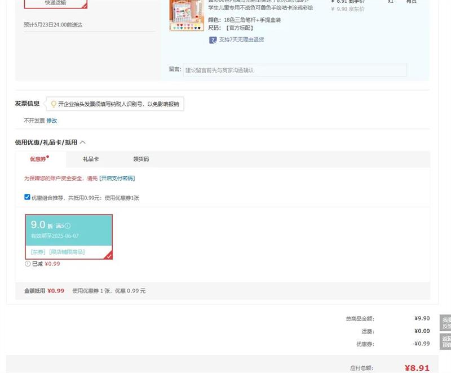
Task: Click the 限店铺限商品 coupon tag
Action: coord(67,252)
